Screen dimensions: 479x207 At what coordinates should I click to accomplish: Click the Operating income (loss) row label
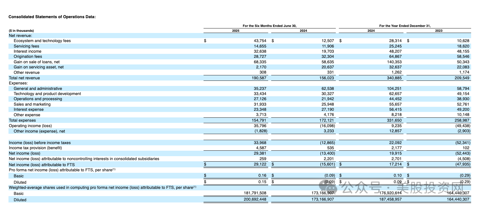(x=30, y=126)
